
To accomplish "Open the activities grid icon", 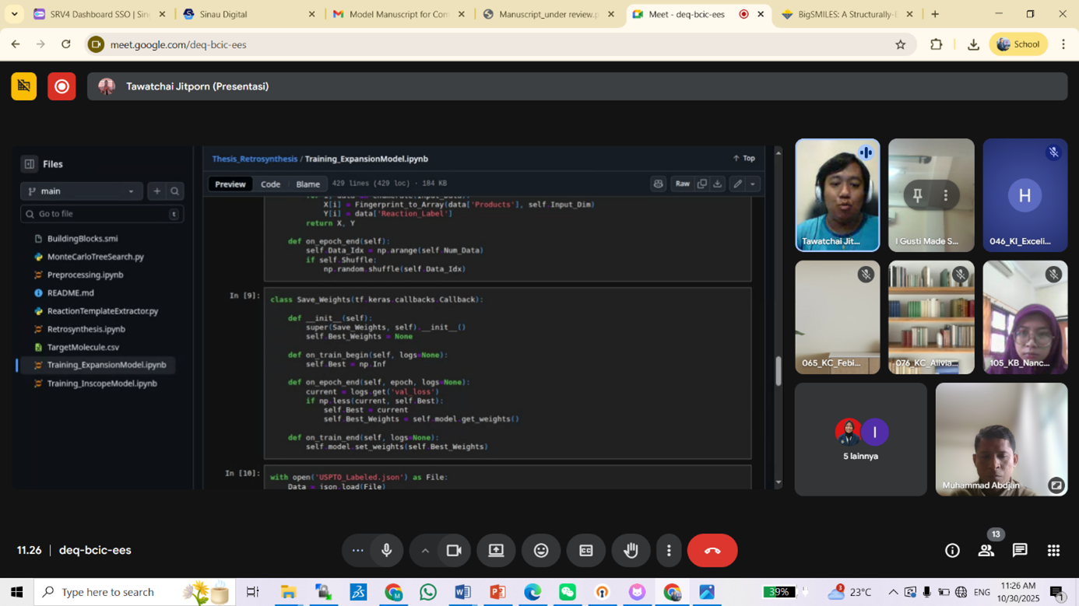I will tap(1053, 551).
